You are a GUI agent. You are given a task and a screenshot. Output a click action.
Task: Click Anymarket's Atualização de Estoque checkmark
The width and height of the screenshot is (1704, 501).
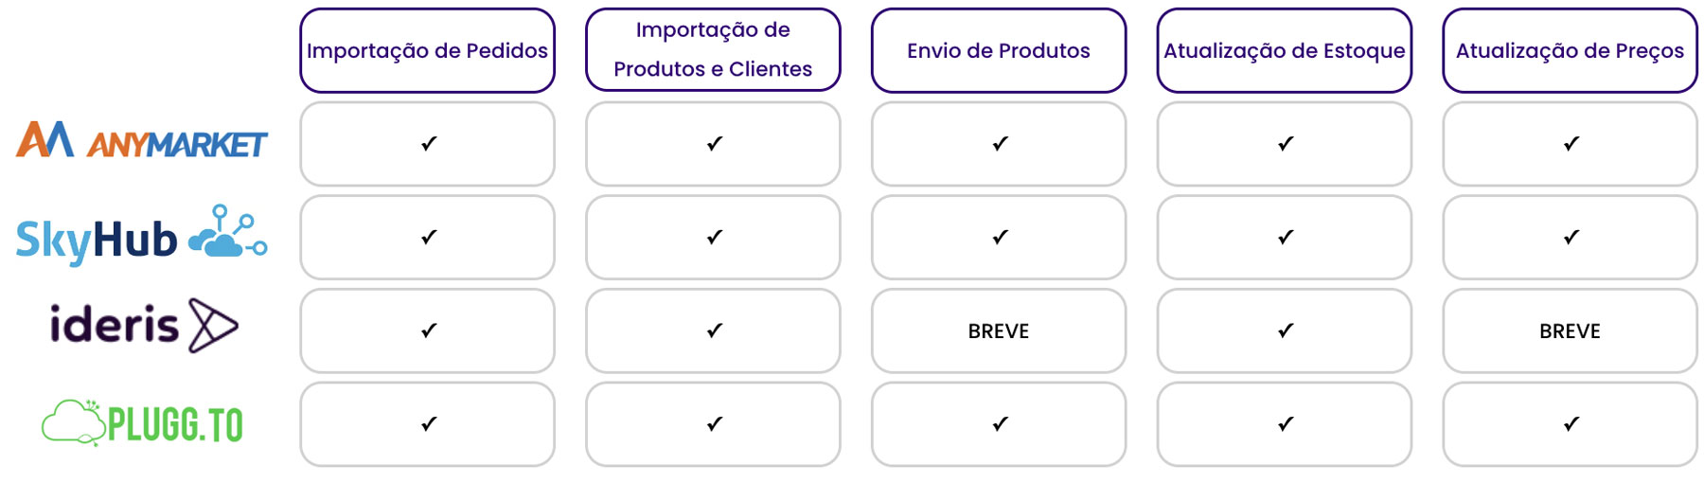(1286, 143)
